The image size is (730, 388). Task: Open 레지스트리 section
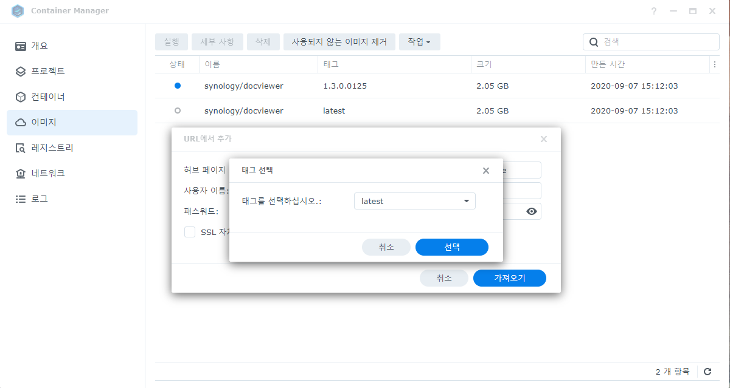72,148
